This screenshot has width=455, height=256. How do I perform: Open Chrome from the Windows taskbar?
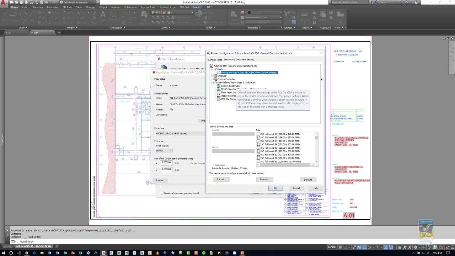click(x=27, y=253)
